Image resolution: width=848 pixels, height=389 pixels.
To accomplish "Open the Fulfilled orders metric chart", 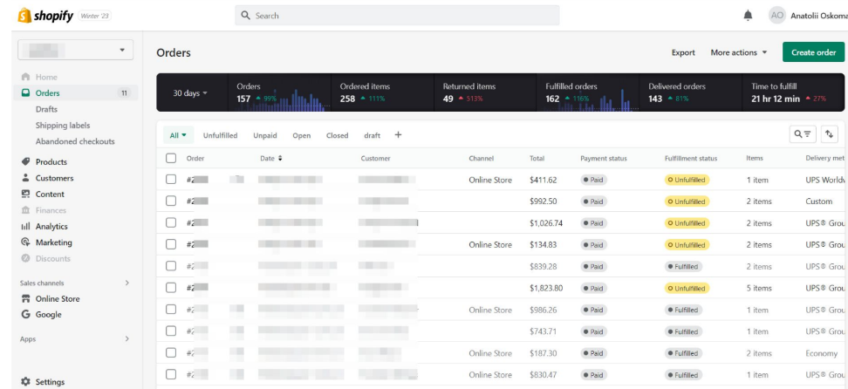I will [x=588, y=92].
